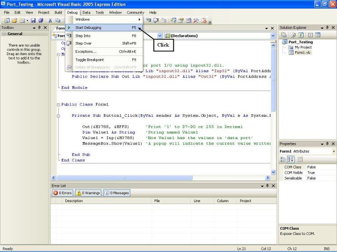Toggle Alphabetical sort in Properties panel
This screenshot has width=337, height=252.
pos(290,159)
